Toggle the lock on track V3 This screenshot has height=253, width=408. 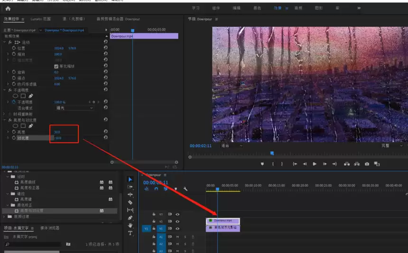point(154,214)
